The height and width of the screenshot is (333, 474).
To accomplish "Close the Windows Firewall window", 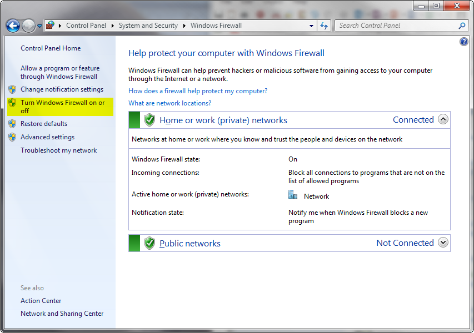I will pyautogui.click(x=457, y=6).
